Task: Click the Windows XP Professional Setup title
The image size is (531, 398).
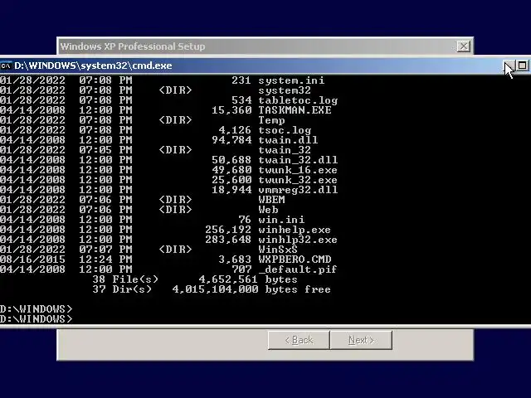Action: click(x=133, y=46)
